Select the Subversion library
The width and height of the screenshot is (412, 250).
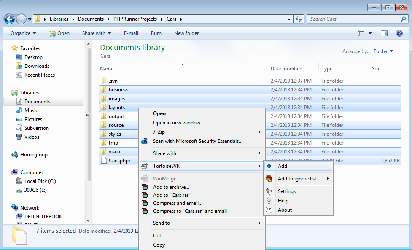point(37,128)
